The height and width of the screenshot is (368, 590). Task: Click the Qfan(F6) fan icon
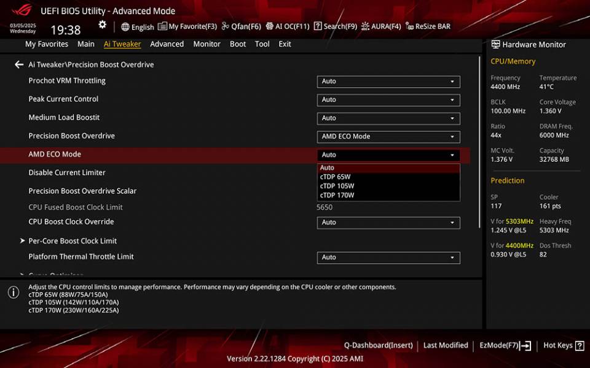(x=225, y=26)
